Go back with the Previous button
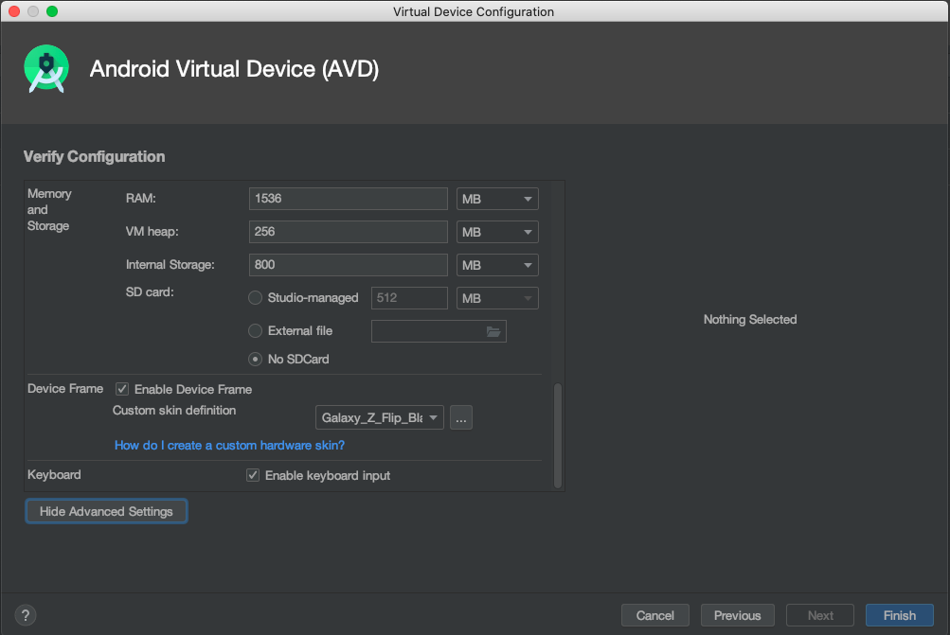 (x=737, y=615)
